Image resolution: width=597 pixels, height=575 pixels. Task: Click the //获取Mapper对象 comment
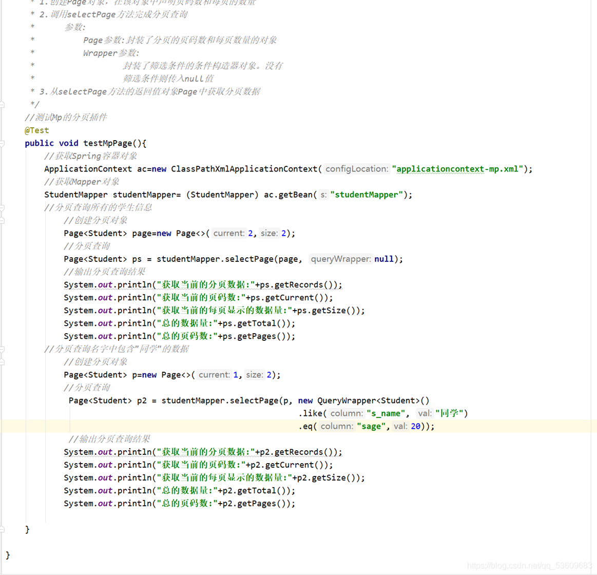pyautogui.click(x=82, y=182)
